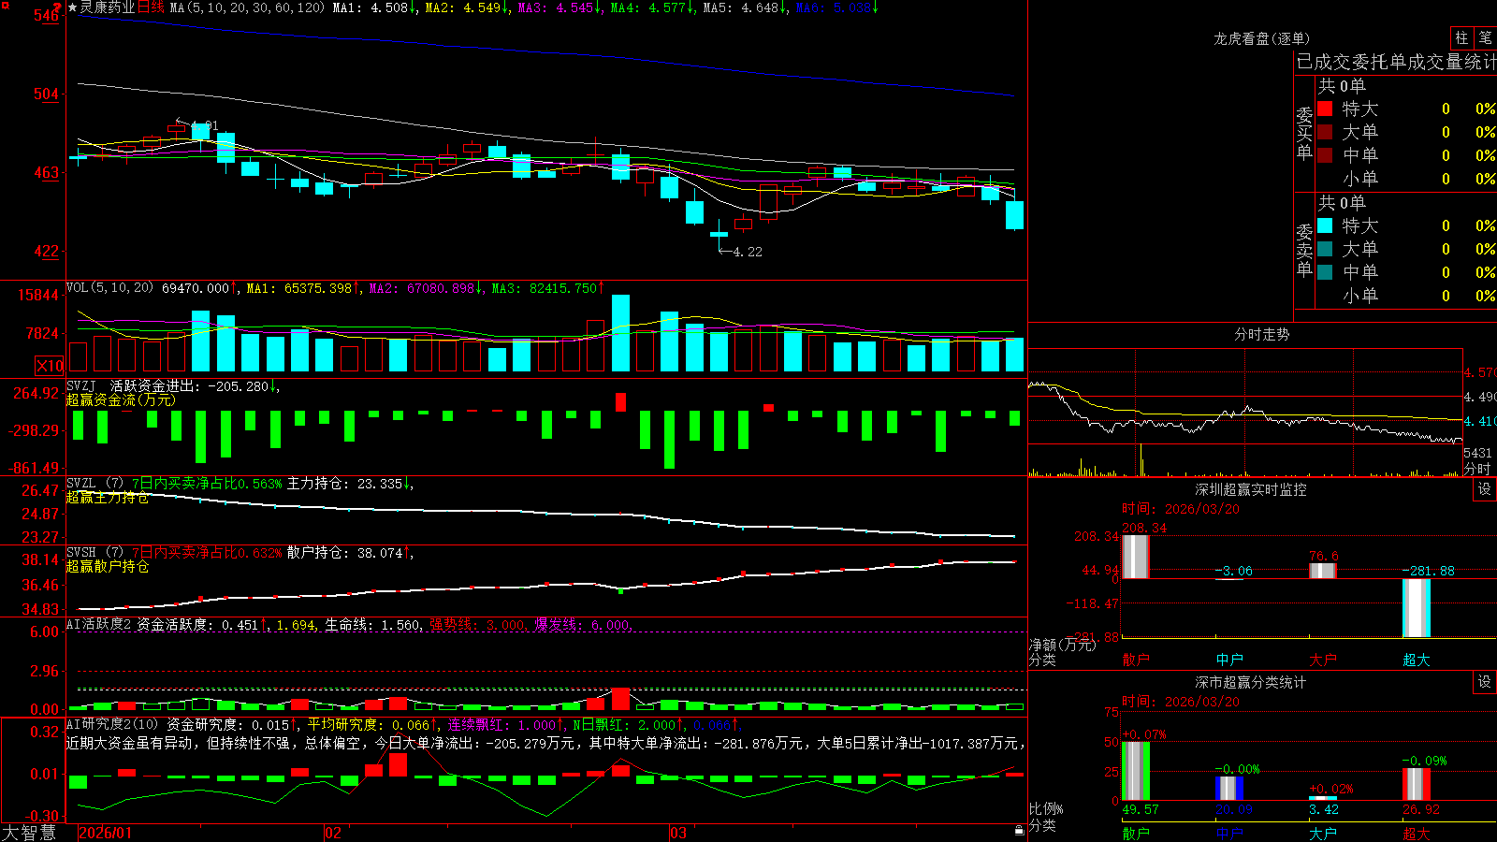Click 资金研究度: 0.015 readout
Image resolution: width=1497 pixels, height=842 pixels.
230,725
